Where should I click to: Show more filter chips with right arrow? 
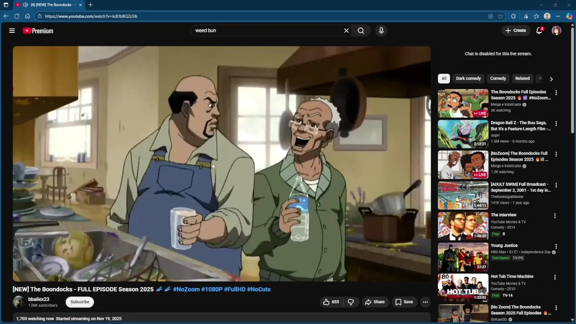point(551,79)
